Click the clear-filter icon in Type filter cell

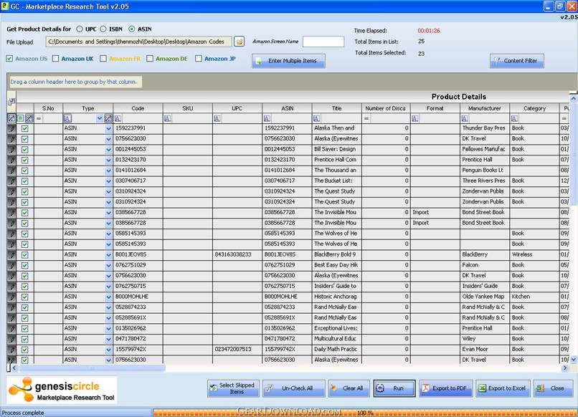coord(108,118)
